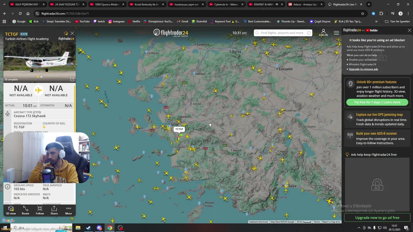Open media controls icon in toolbar
Image resolution: width=413 pixels, height=232 pixels.
(392, 14)
